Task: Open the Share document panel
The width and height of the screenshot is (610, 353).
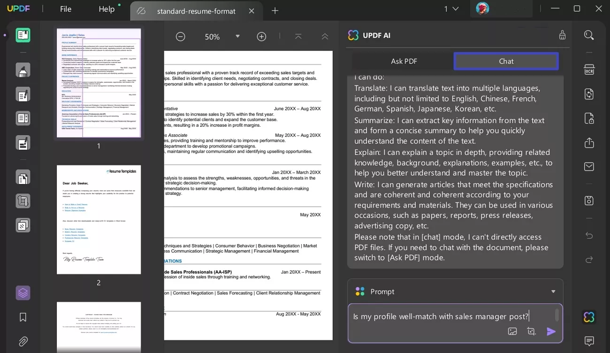Action: tap(589, 143)
